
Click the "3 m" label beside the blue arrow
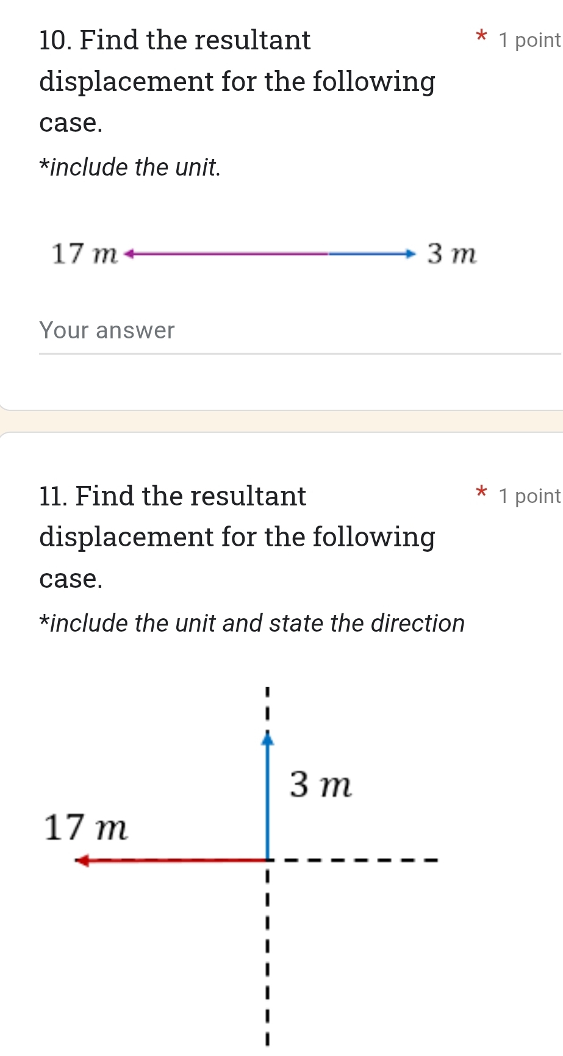click(x=321, y=785)
